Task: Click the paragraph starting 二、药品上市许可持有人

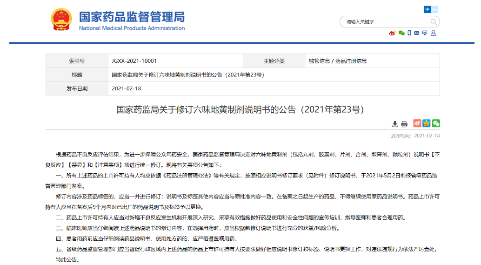Action: tap(232, 217)
